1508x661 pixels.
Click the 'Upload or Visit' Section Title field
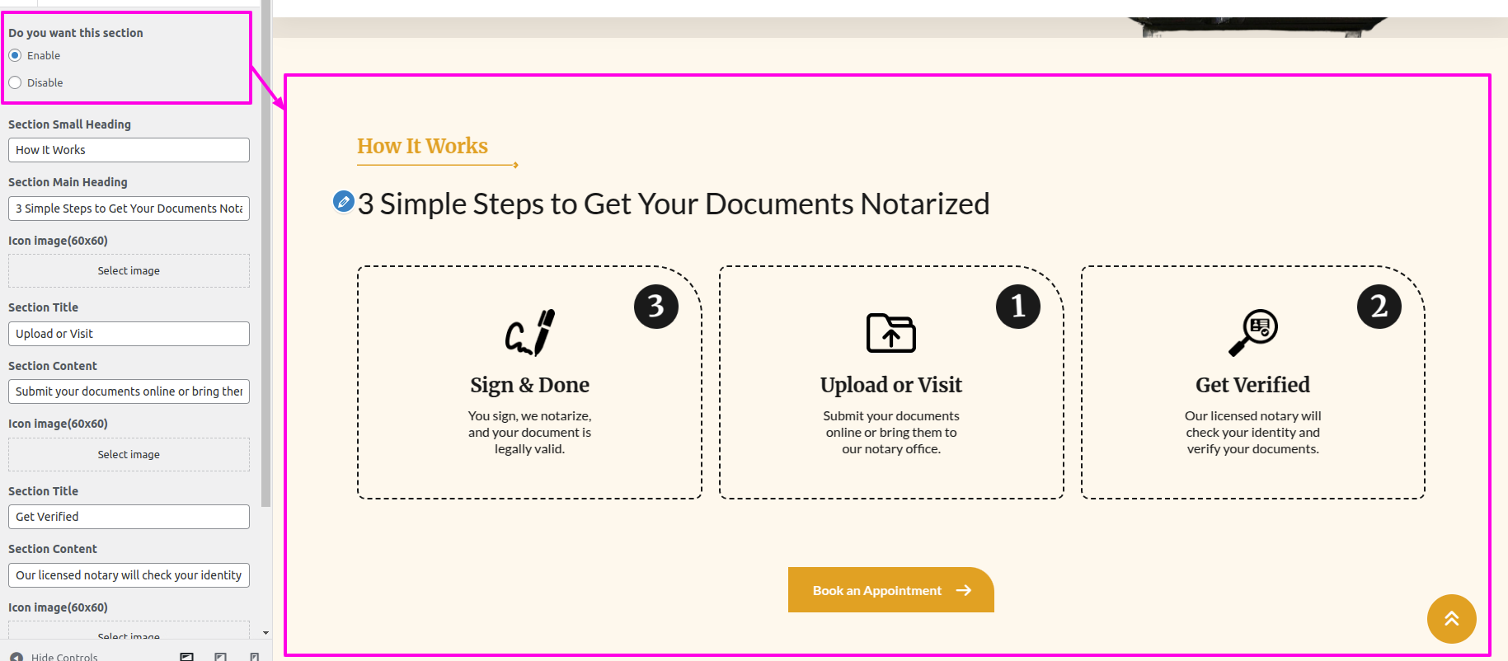pos(129,334)
